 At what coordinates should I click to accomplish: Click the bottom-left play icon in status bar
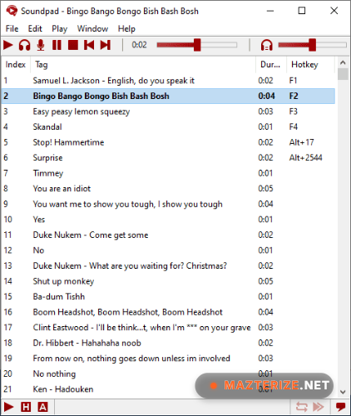[x=8, y=407]
